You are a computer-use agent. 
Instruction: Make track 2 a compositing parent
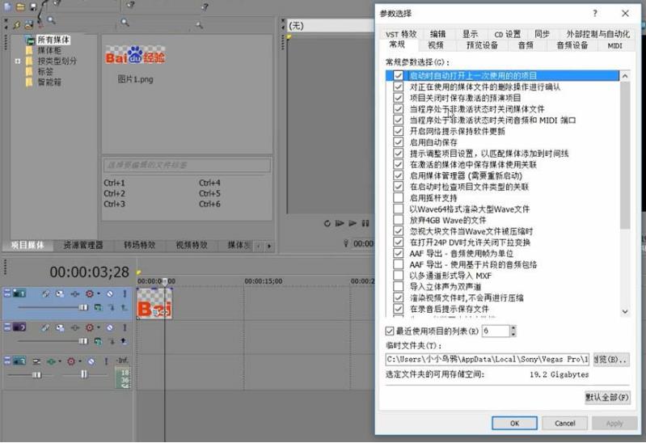click(x=123, y=341)
